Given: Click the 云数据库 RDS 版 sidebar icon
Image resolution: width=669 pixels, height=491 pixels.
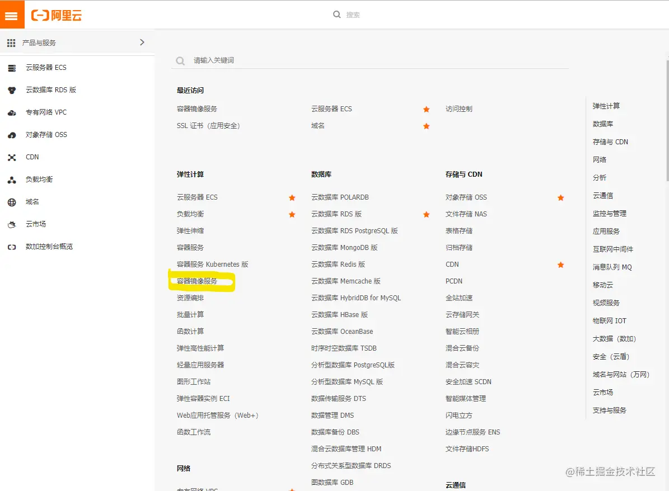Looking at the screenshot, I should 12,90.
